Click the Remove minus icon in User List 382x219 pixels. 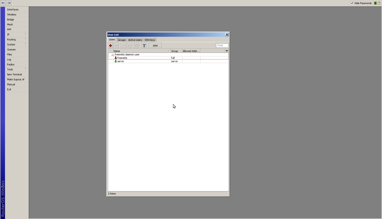117,45
